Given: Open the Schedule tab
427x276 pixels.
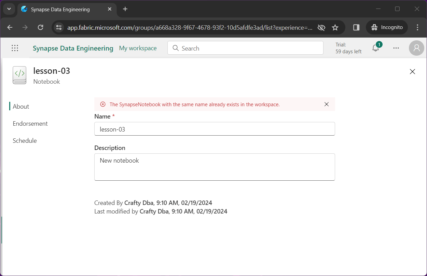Looking at the screenshot, I should pos(25,141).
